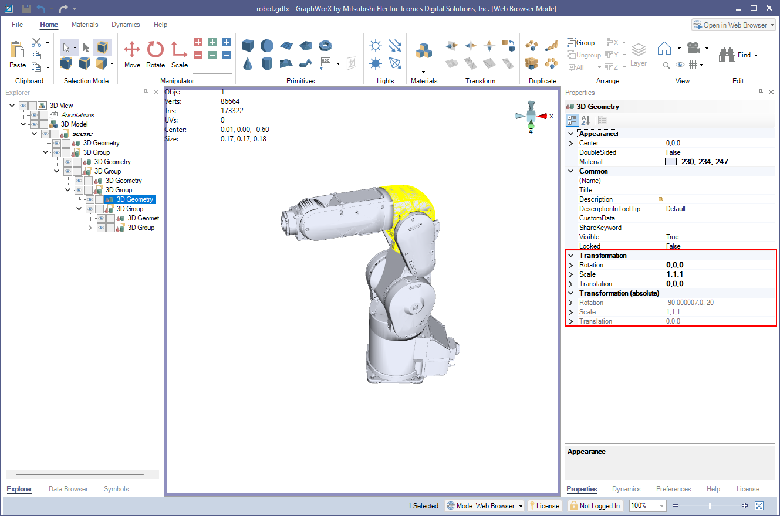
Task: Select the Move manipulator tool
Action: tap(132, 53)
